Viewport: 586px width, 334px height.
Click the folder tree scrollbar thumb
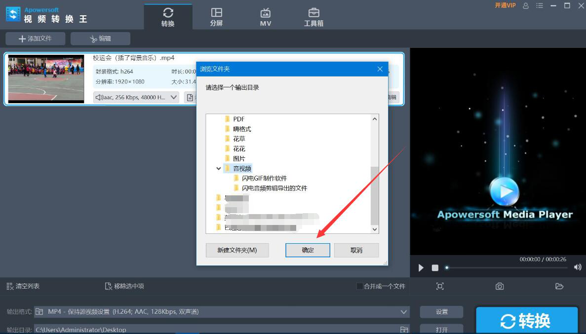pos(375,195)
